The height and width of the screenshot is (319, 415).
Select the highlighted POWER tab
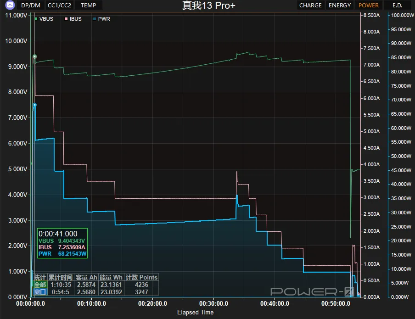[x=369, y=6]
